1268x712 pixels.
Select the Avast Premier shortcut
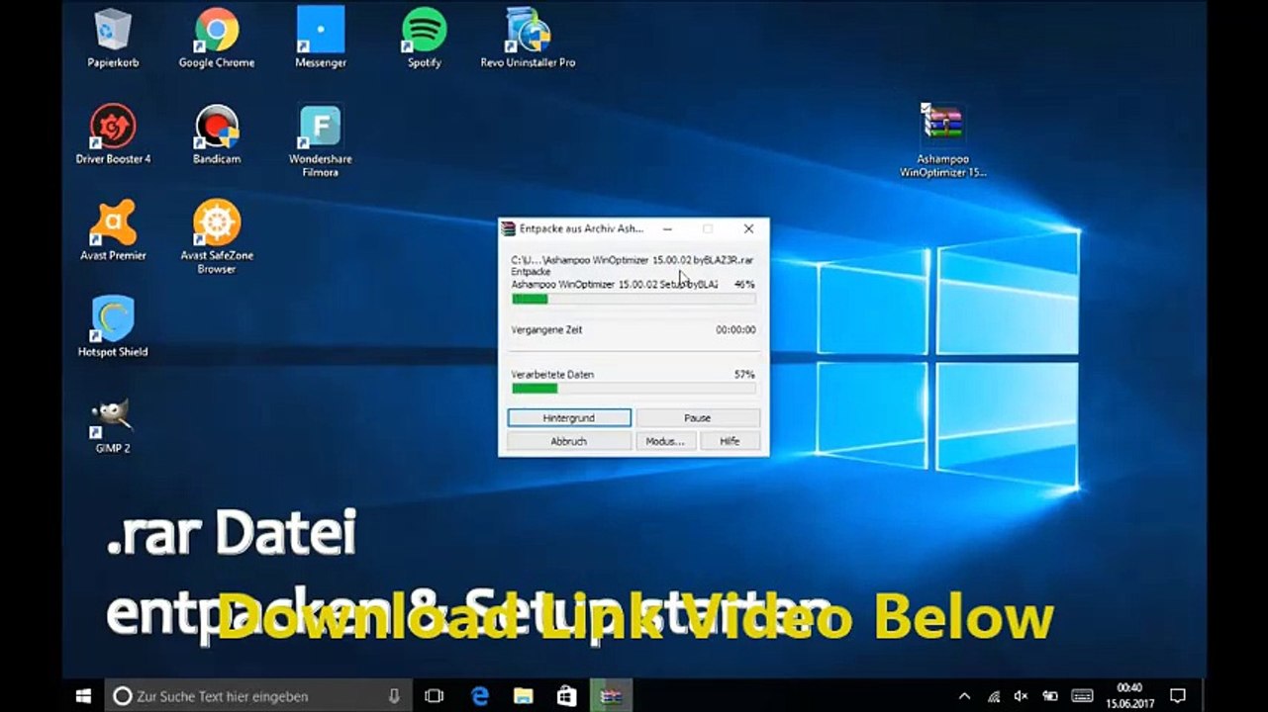[x=113, y=231]
